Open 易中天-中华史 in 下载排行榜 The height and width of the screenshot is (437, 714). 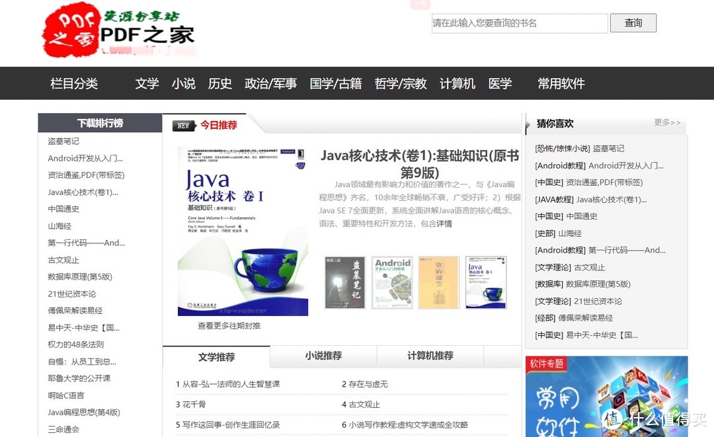pyautogui.click(x=83, y=328)
